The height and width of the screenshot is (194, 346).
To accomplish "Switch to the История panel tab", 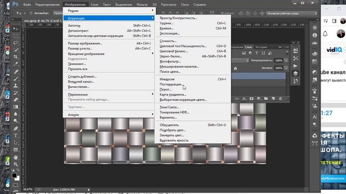I will pyautogui.click(x=261, y=47).
